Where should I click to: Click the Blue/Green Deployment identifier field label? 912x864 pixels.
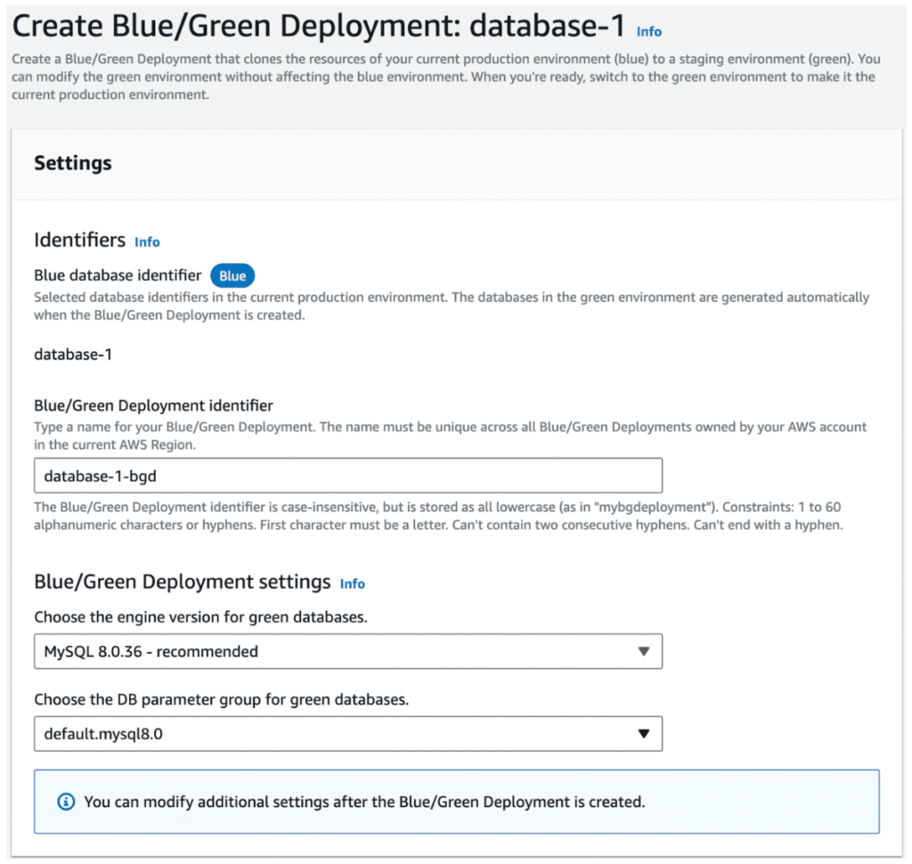coord(153,406)
